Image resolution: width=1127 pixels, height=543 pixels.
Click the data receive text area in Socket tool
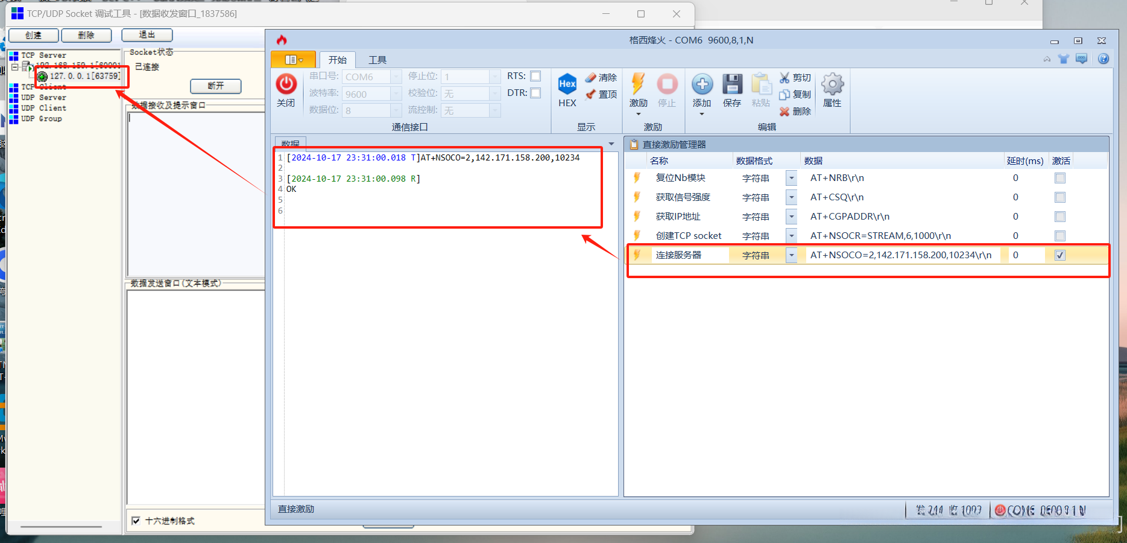196,194
